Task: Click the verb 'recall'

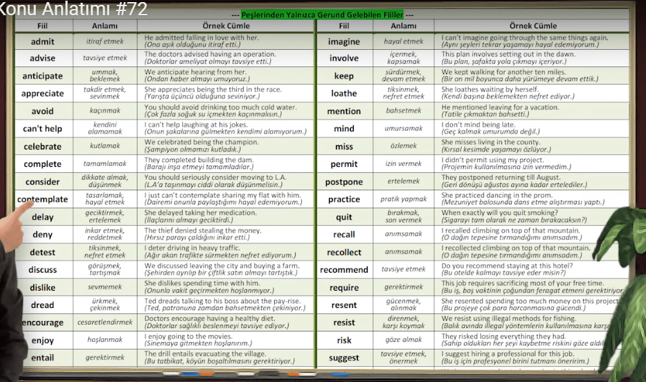Action: tap(344, 235)
